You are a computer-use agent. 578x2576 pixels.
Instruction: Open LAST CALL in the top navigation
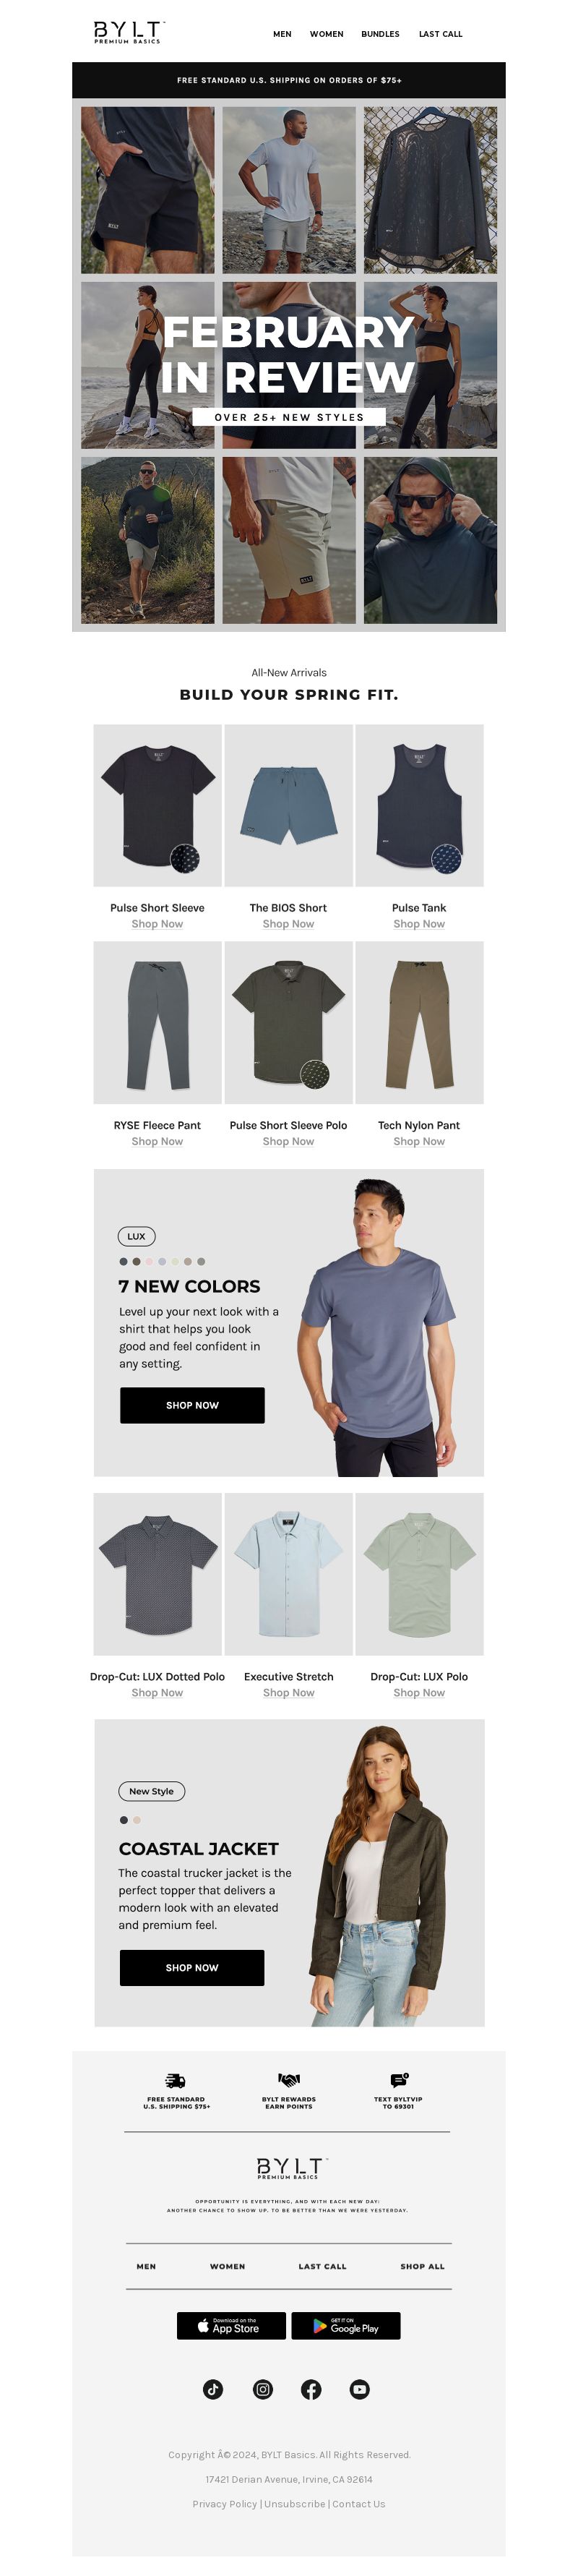click(x=441, y=34)
